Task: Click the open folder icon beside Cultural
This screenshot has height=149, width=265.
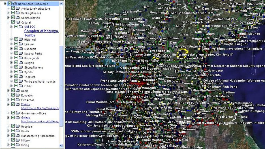Action: [18, 22]
